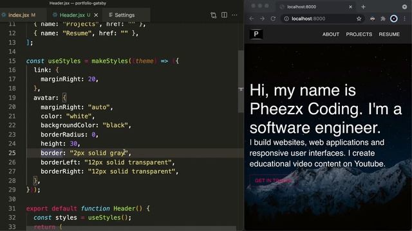Select the localhost:8000 browser tab
412x231 pixels.
(x=315, y=7)
